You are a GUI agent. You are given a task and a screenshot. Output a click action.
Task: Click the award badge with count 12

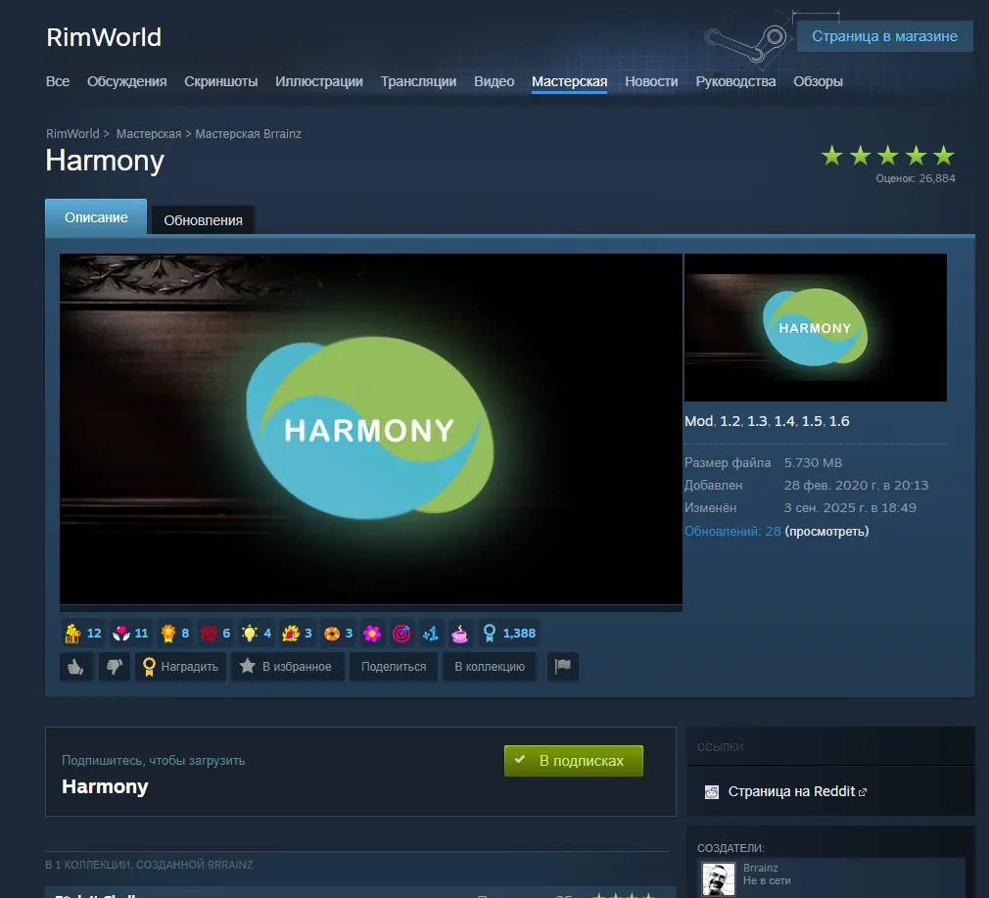pos(83,633)
